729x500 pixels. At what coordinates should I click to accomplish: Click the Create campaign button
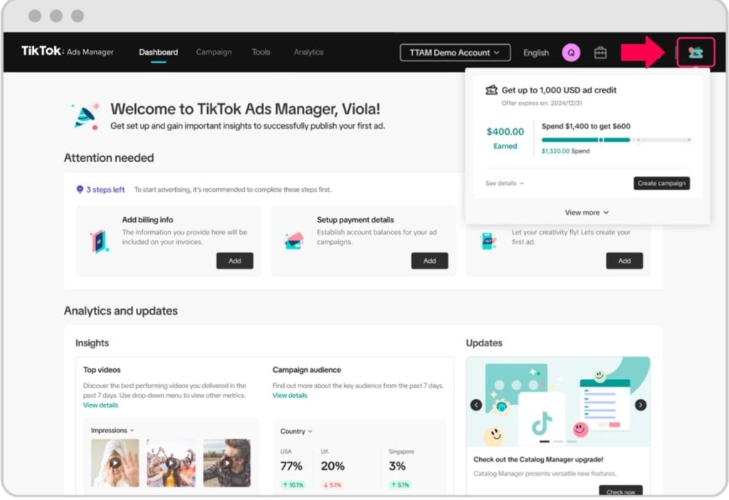(x=661, y=183)
